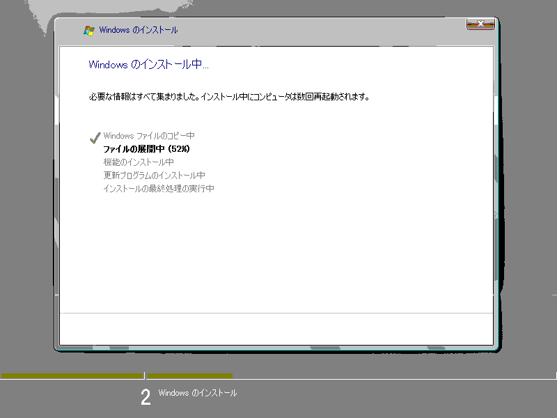
Task: Click the step 更新プログラムのインストール中
Action: tap(154, 176)
